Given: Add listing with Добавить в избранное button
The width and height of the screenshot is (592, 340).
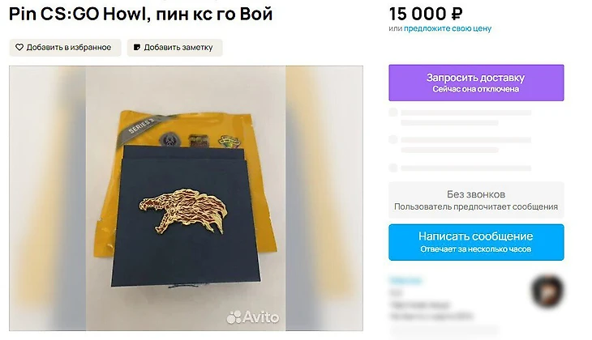Looking at the screenshot, I should [x=66, y=48].
